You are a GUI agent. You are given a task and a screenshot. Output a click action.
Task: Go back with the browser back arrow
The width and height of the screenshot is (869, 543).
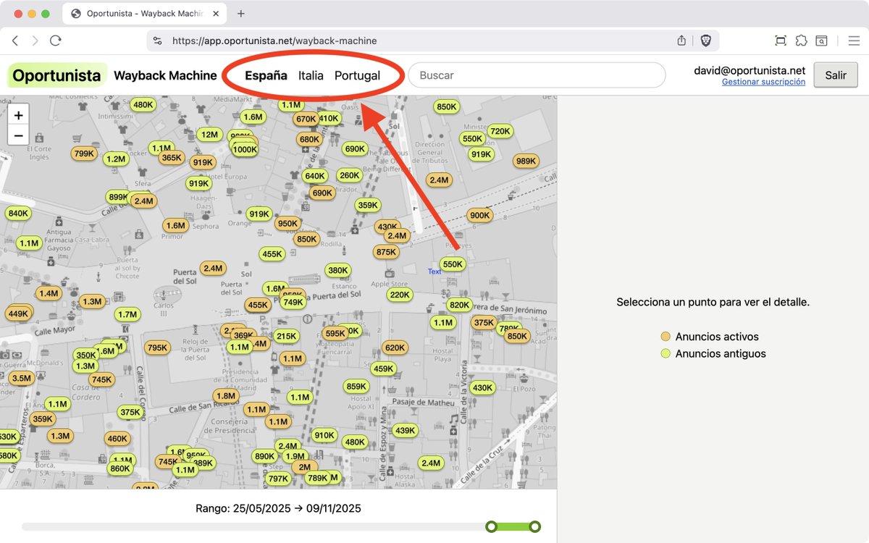[15, 41]
